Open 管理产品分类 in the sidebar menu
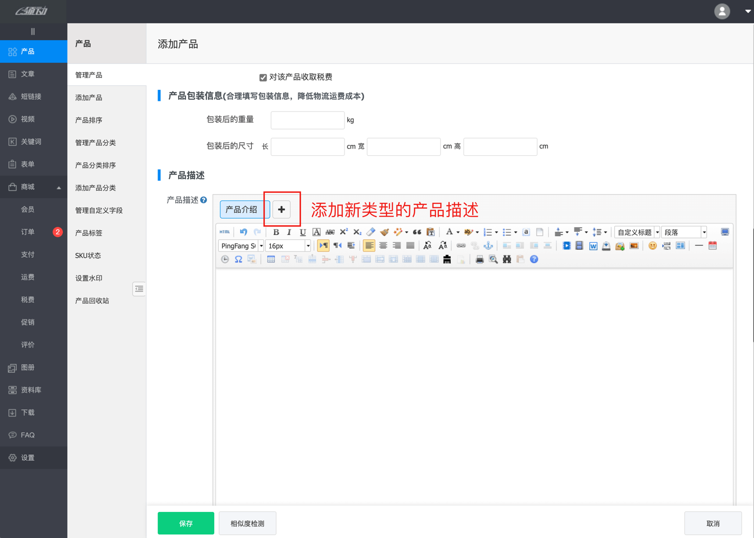 (95, 142)
